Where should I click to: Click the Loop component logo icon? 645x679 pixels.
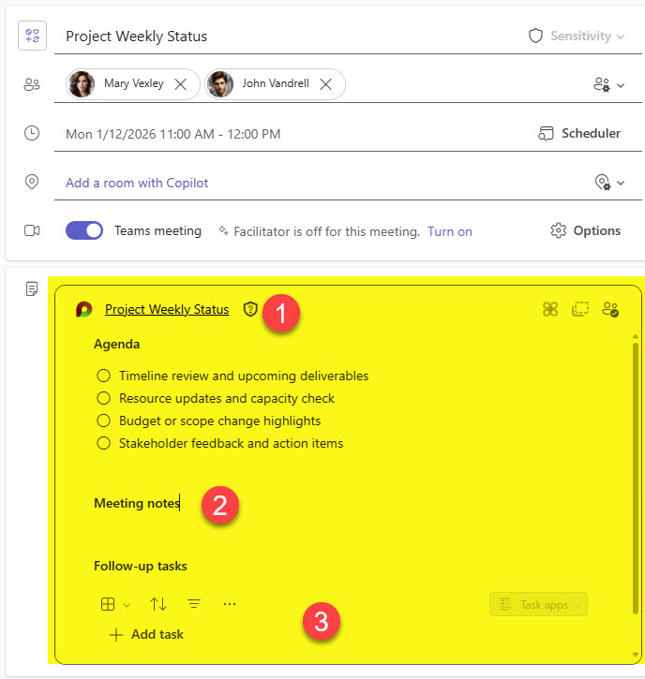pos(84,309)
